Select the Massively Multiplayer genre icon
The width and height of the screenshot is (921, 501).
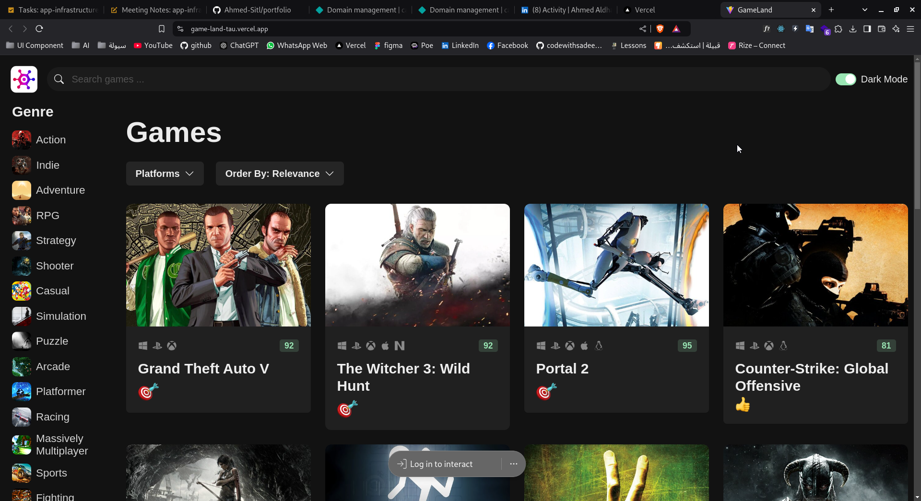click(22, 445)
